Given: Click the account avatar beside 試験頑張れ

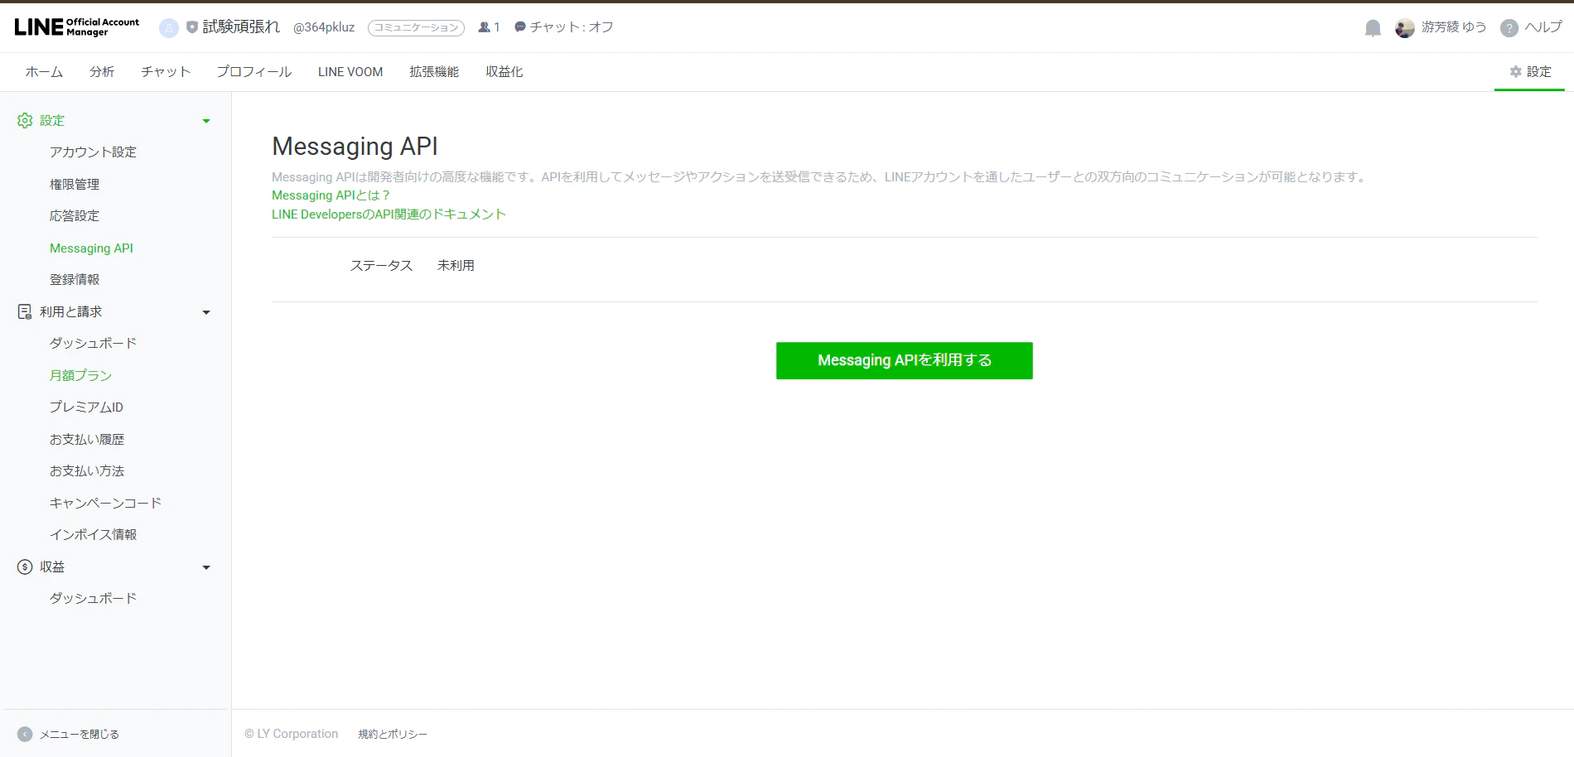Looking at the screenshot, I should (x=169, y=28).
